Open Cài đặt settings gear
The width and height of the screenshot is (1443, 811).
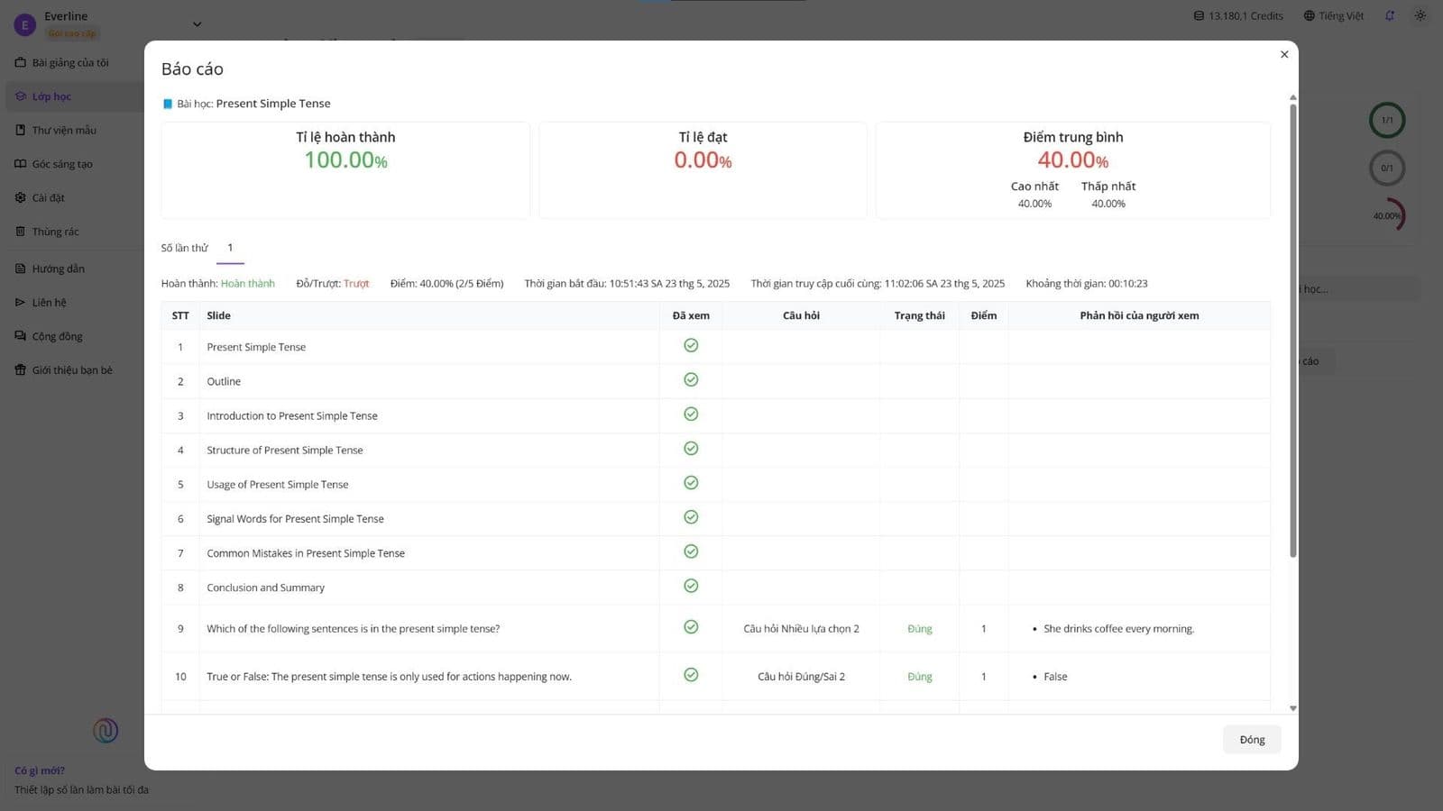click(x=20, y=197)
